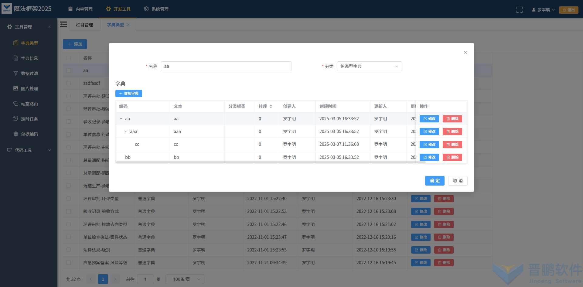The width and height of the screenshot is (583, 287).
Task: Click the 增加字典 button
Action: coord(129,94)
